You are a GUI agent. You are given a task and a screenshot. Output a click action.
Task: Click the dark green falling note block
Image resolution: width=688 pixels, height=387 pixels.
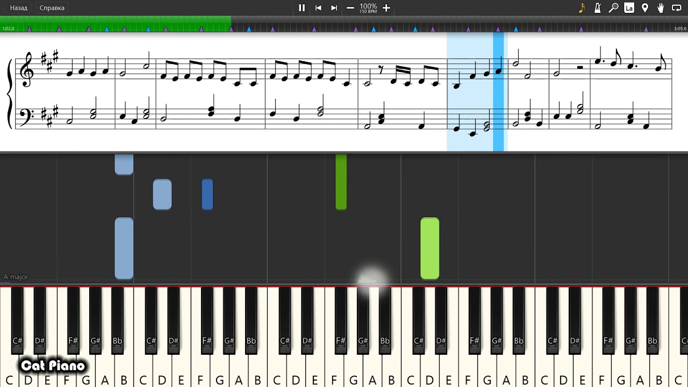[x=341, y=182]
